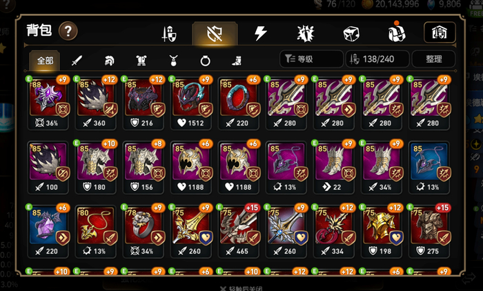
Task: Filter by sword weapon type
Action: 77,61
